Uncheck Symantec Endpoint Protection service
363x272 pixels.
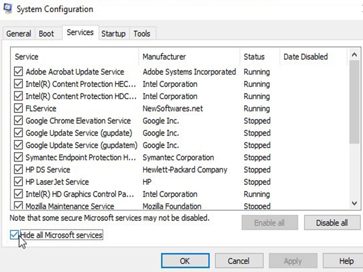(x=18, y=157)
